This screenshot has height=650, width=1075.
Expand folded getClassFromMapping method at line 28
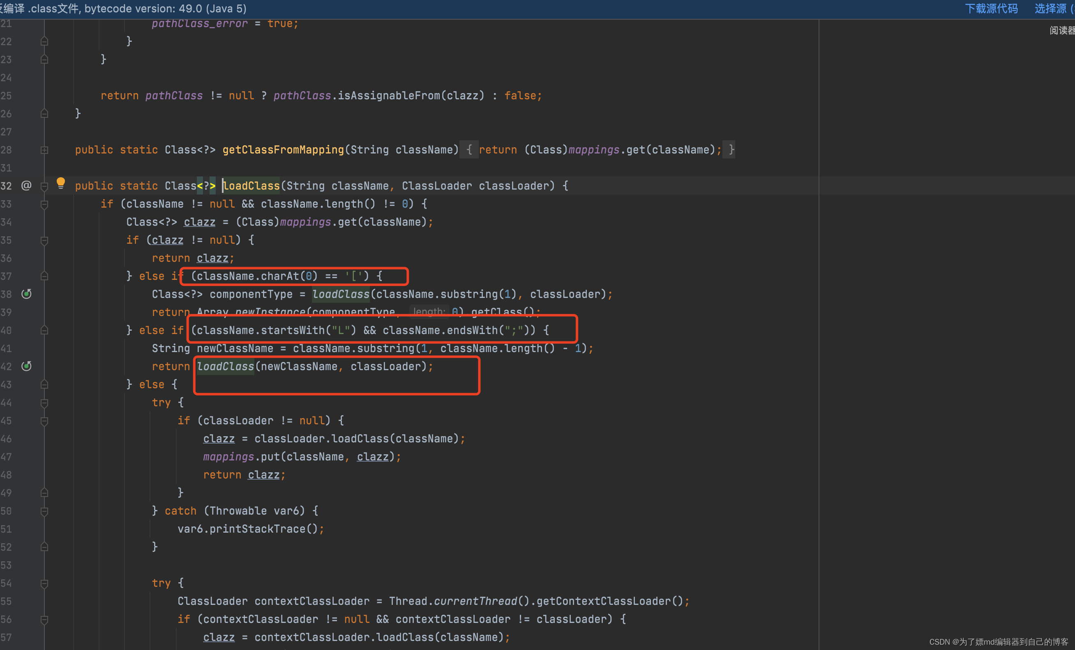tap(44, 150)
